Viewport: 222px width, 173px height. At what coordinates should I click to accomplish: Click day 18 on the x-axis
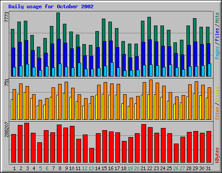124,168
